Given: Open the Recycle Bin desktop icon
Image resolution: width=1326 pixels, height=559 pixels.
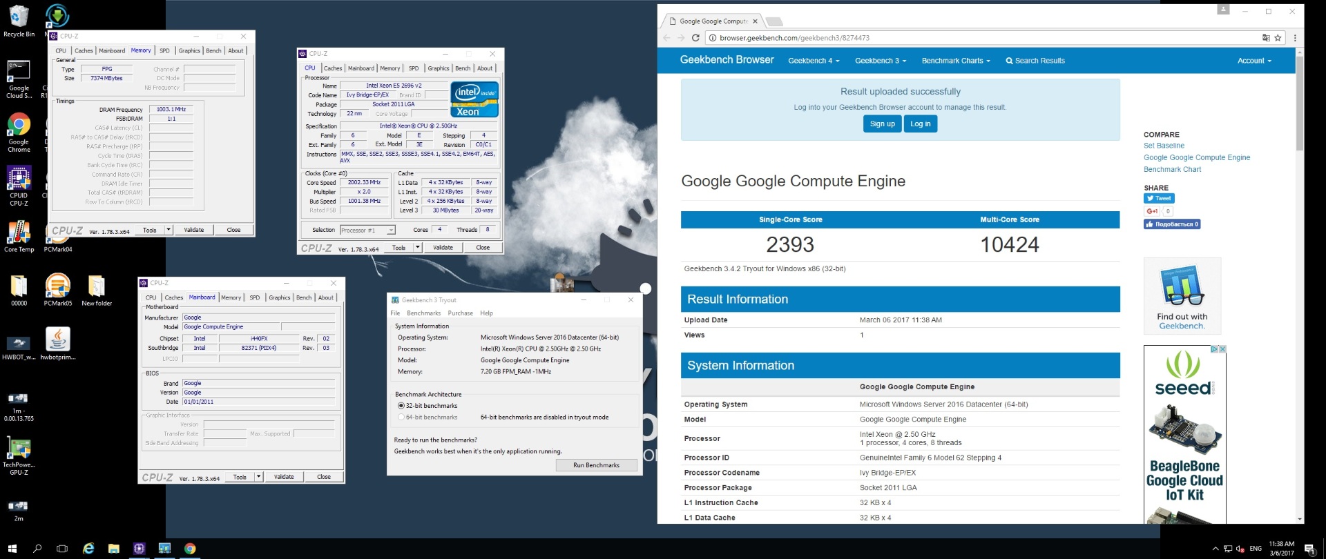Looking at the screenshot, I should (19, 21).
